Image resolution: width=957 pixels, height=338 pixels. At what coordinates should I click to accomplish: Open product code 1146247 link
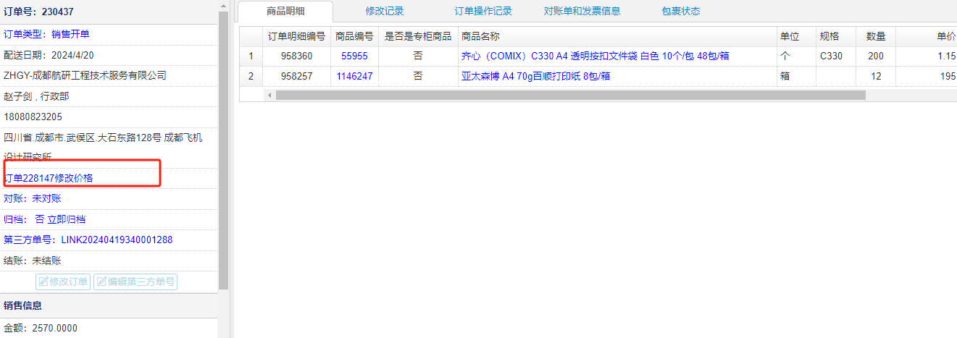coord(354,76)
